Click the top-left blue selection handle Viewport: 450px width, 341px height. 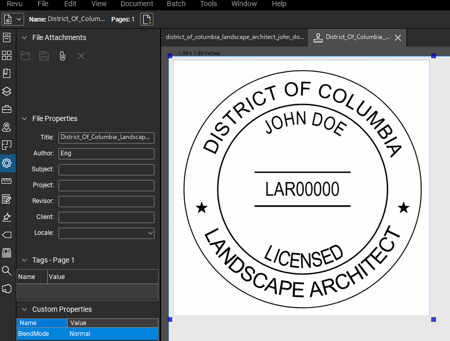click(x=170, y=56)
